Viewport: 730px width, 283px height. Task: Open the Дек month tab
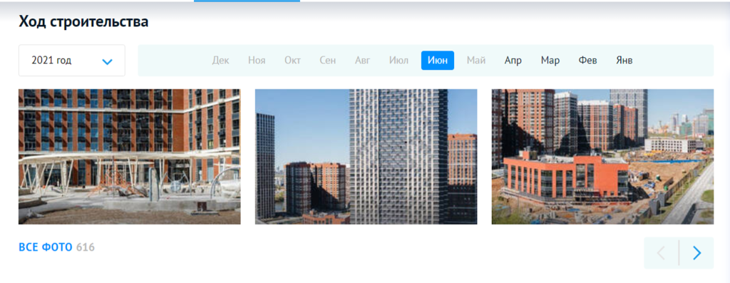(x=221, y=61)
